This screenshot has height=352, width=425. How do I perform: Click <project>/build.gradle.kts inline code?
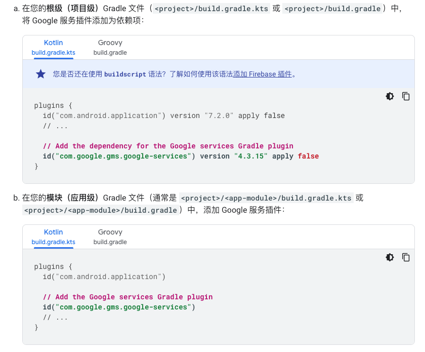click(x=211, y=9)
